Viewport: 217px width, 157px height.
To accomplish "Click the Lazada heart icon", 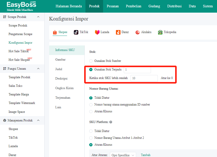I will point(97,32).
